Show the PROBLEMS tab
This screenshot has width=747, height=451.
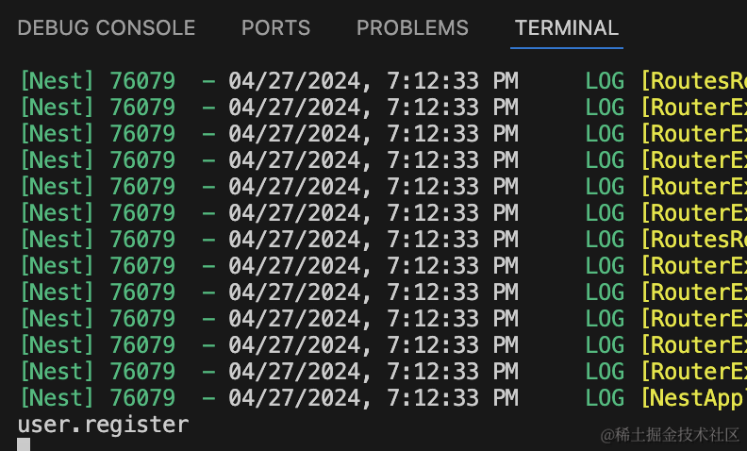(412, 27)
